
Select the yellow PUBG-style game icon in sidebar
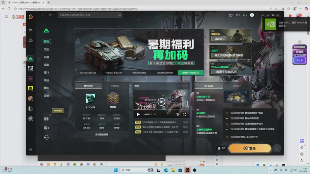coord(31,89)
